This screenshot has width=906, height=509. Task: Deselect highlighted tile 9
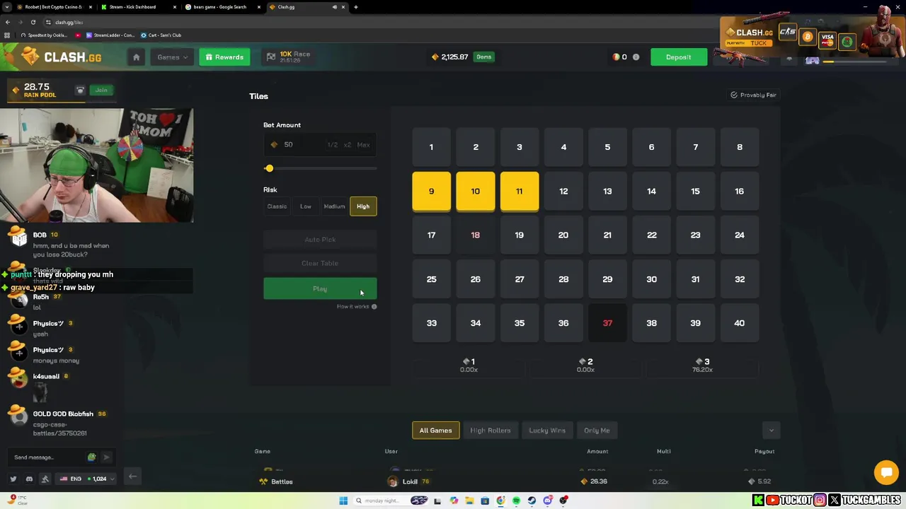[x=431, y=192]
